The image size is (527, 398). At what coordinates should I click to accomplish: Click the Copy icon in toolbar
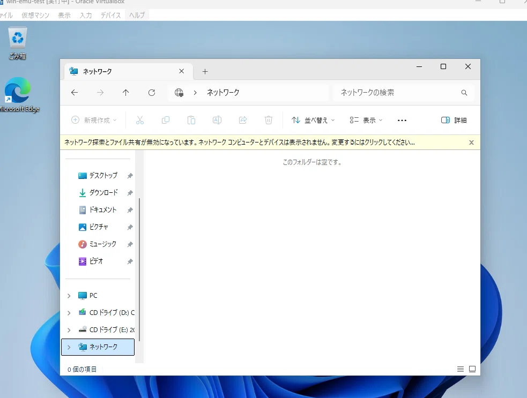[x=165, y=120]
